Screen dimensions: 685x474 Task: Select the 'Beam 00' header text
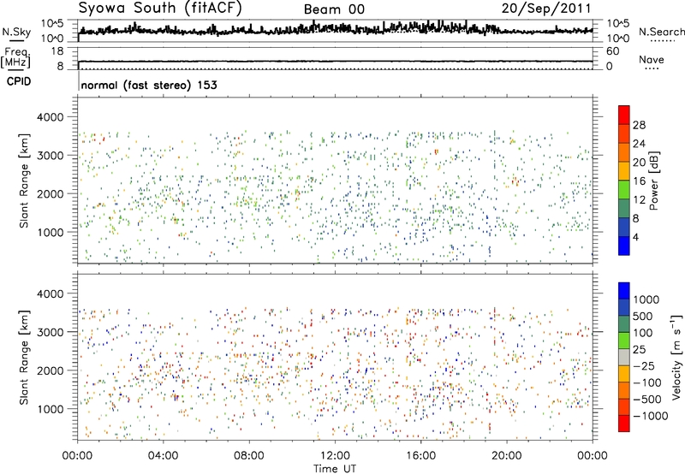coord(334,9)
